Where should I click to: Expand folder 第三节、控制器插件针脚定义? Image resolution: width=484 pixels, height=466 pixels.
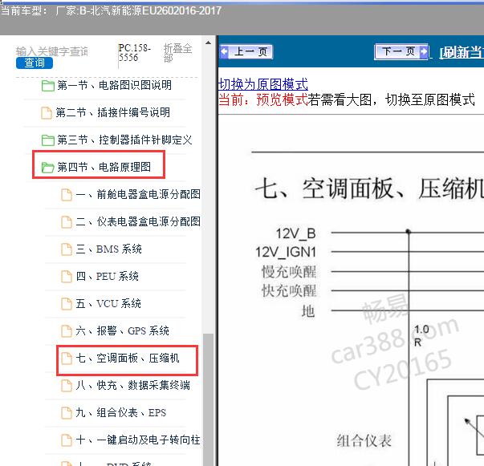point(124,140)
